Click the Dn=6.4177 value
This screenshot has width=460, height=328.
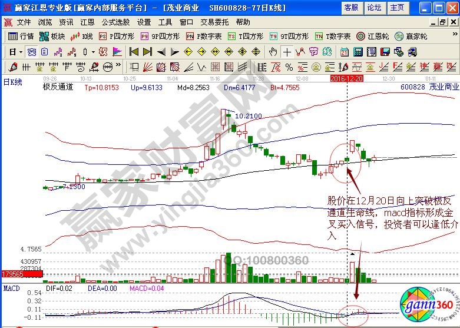239,87
